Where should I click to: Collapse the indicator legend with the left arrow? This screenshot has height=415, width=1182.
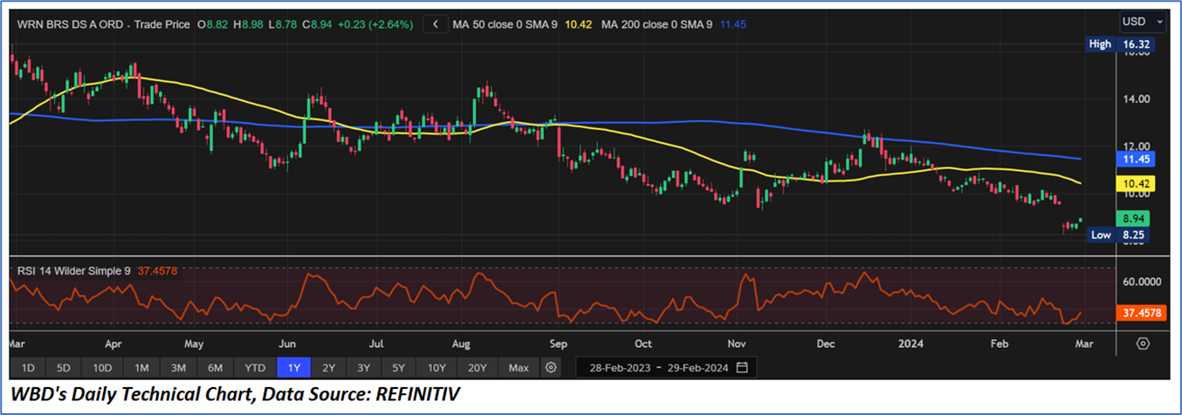435,25
